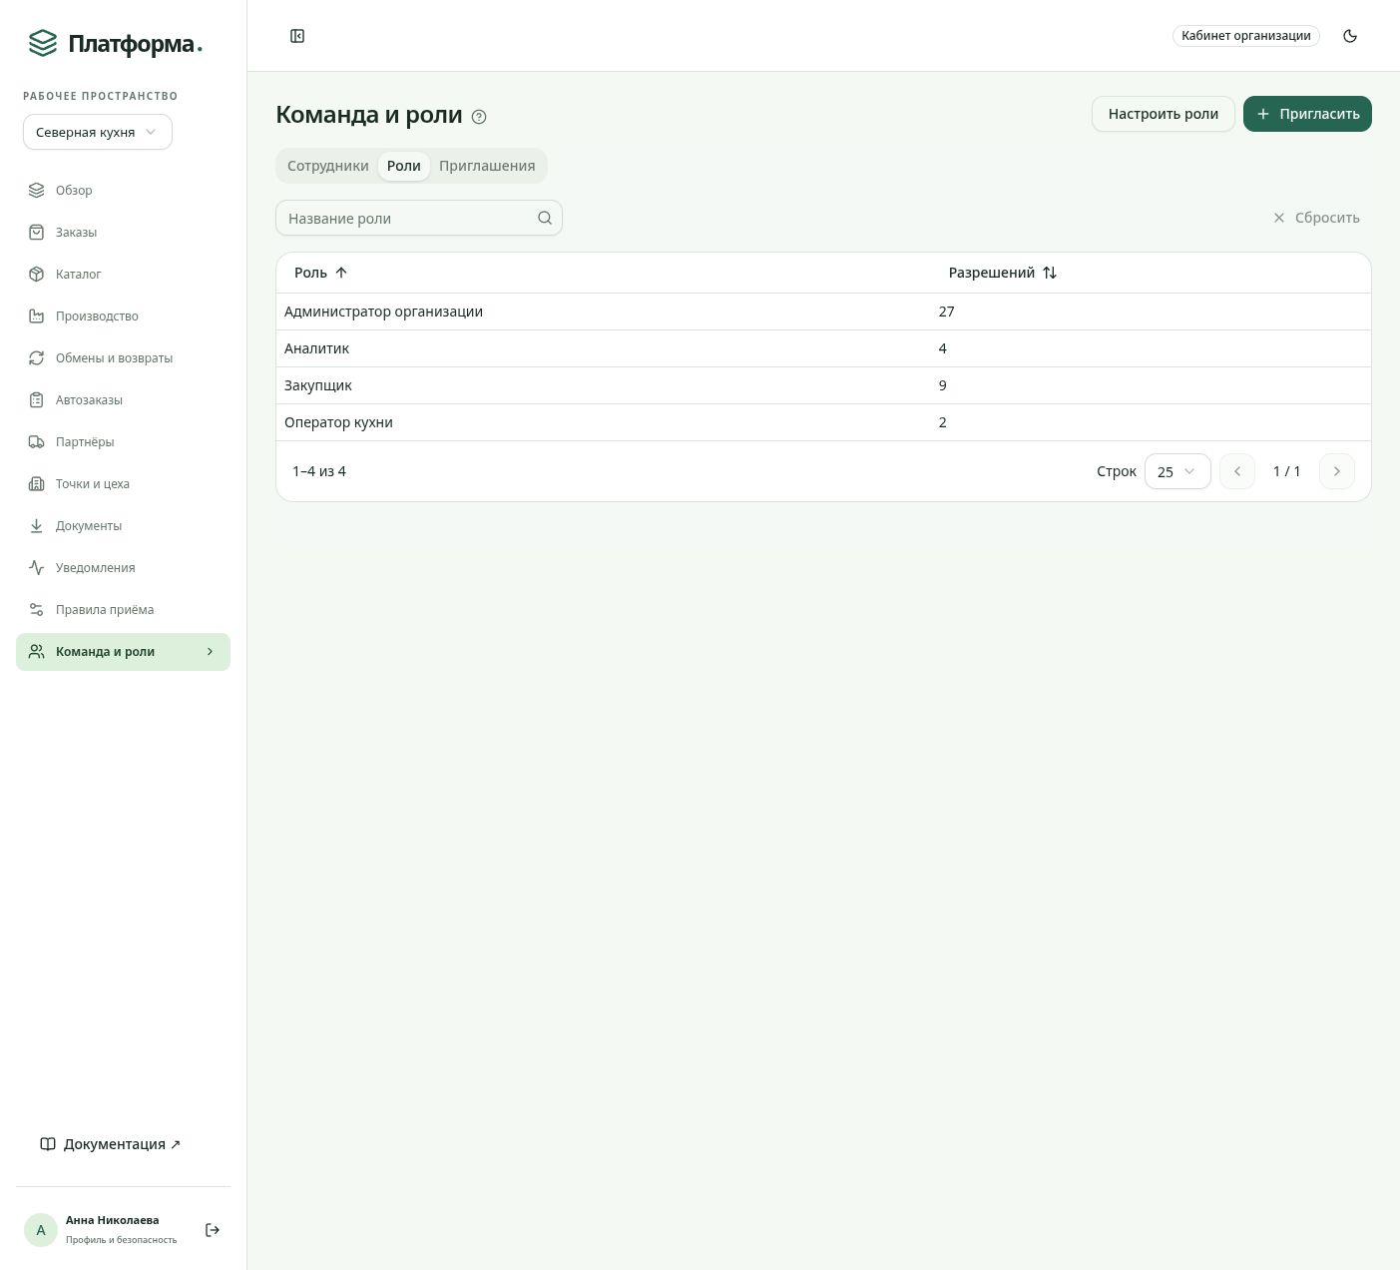The height and width of the screenshot is (1270, 1400).
Task: Sort table by Роль column
Action: pos(320,273)
